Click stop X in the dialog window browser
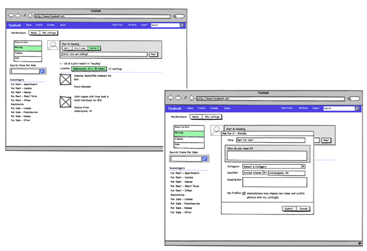This screenshot has width=367, height=251. (x=185, y=98)
